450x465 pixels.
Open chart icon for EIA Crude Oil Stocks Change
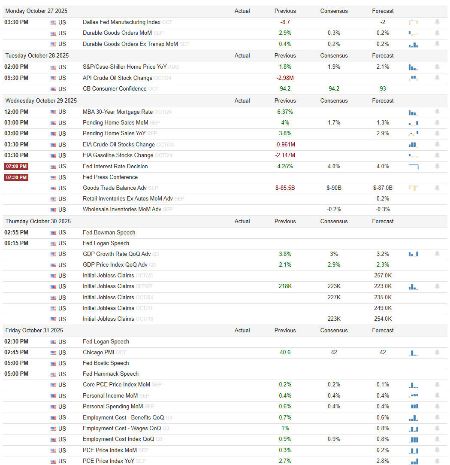(413, 145)
